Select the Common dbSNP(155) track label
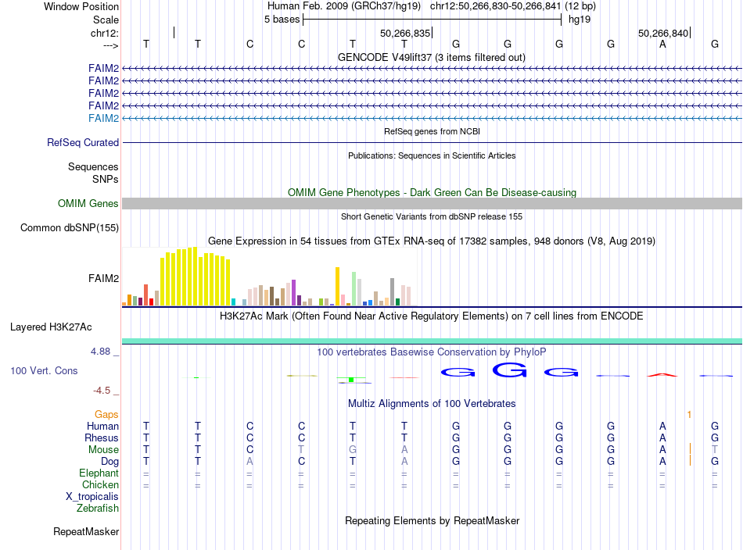The image size is (743, 550). tap(70, 227)
